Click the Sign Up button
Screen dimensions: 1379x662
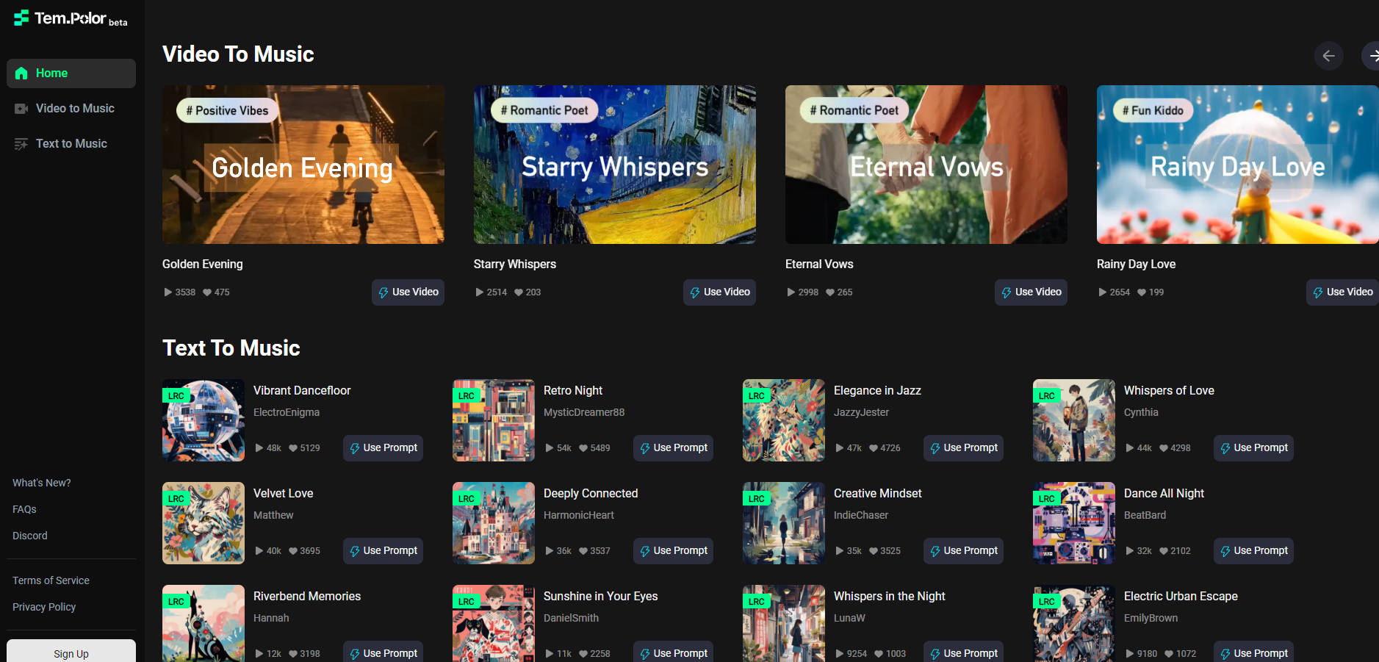(71, 653)
